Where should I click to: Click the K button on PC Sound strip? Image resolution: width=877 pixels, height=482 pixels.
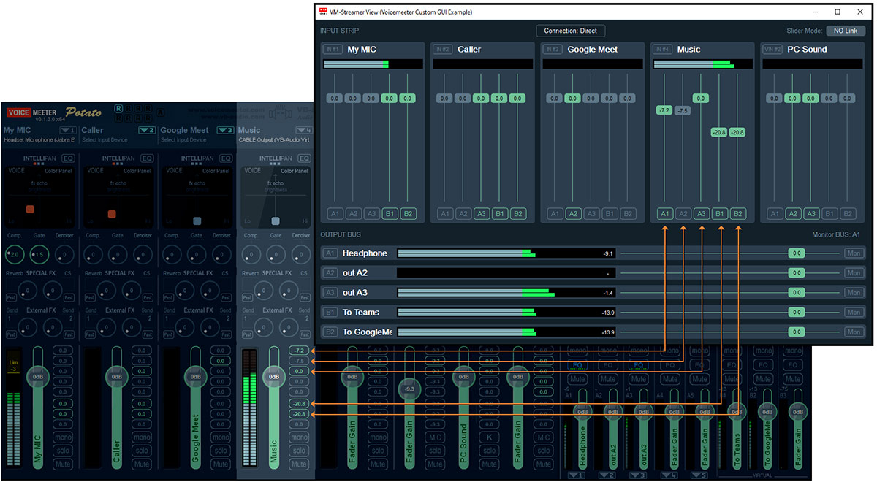click(x=490, y=437)
